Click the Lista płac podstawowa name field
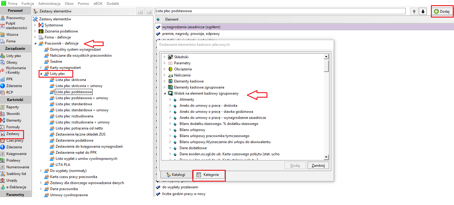 (x=280, y=11)
